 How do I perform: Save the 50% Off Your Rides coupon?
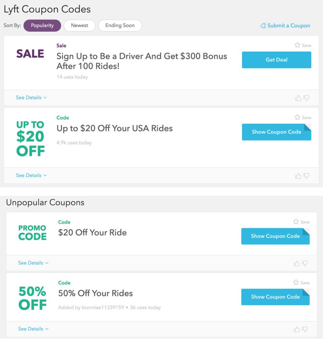coord(301,282)
